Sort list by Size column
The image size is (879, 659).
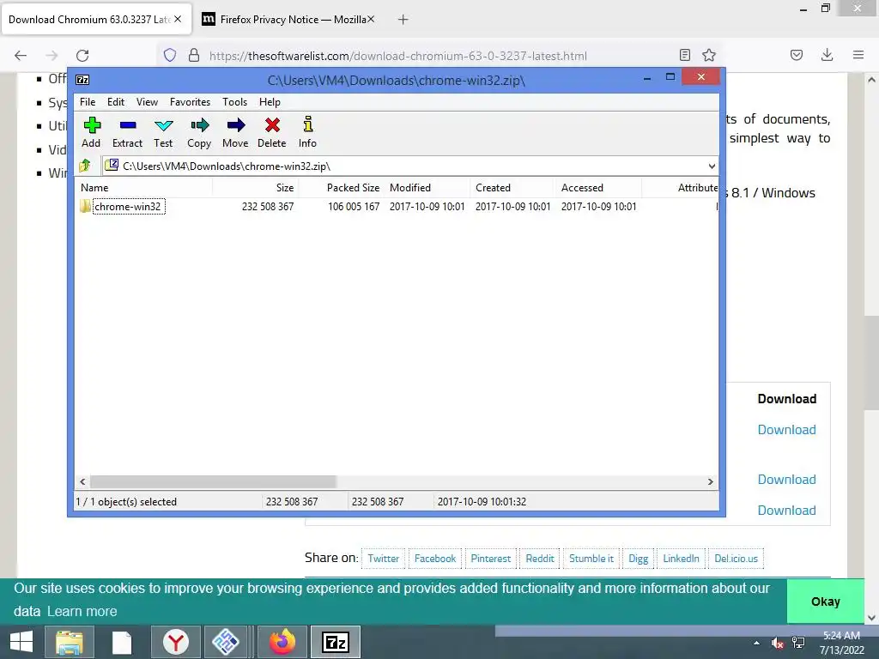tap(255, 188)
